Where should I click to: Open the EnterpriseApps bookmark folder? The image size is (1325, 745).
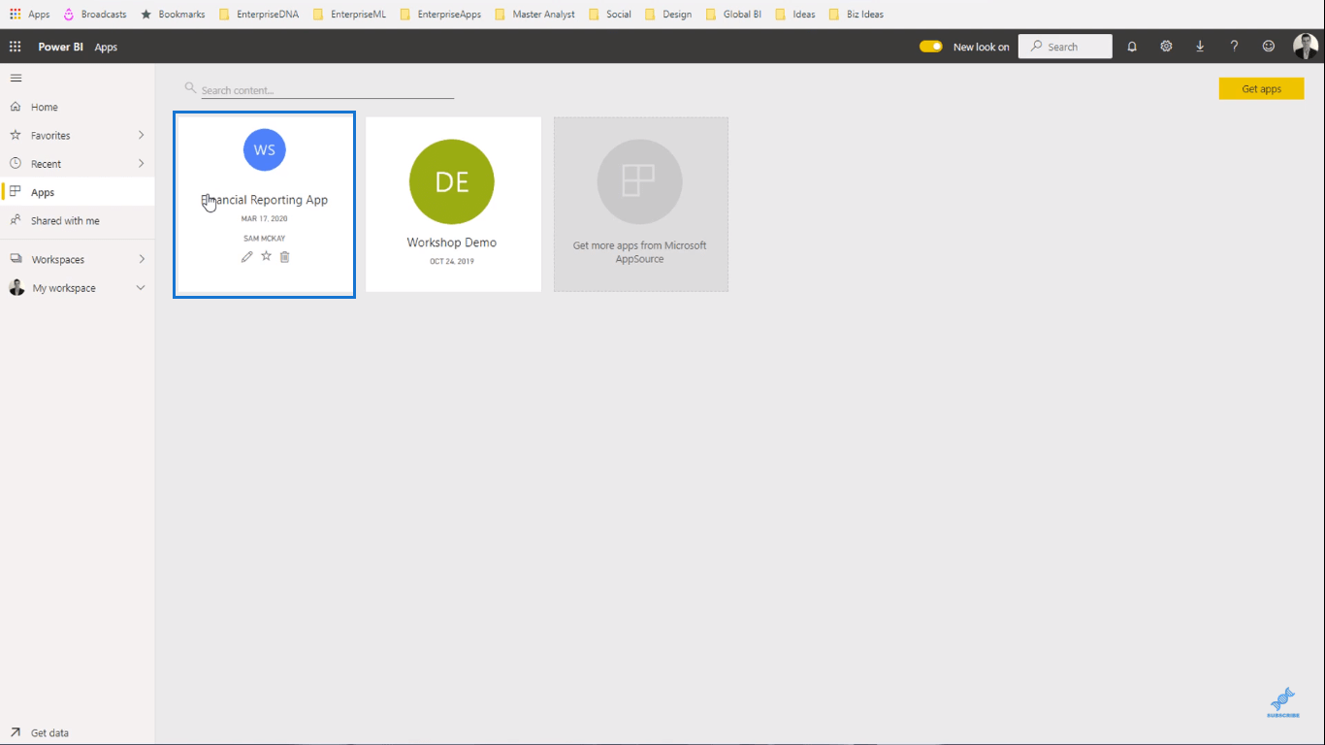[440, 15]
